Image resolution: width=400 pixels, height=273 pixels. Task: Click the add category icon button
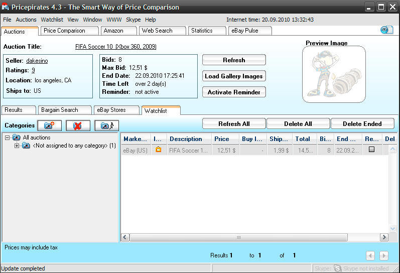[50, 125]
